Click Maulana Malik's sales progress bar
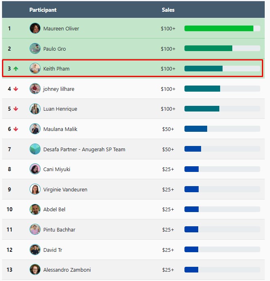Image resolution: width=270 pixels, height=281 pixels. 222,129
